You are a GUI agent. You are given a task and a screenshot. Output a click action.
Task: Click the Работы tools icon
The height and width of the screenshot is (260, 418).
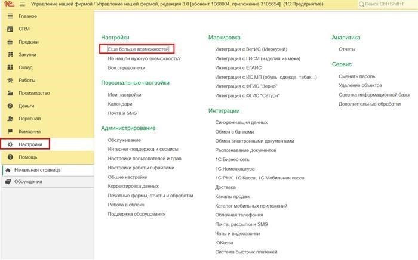point(10,80)
